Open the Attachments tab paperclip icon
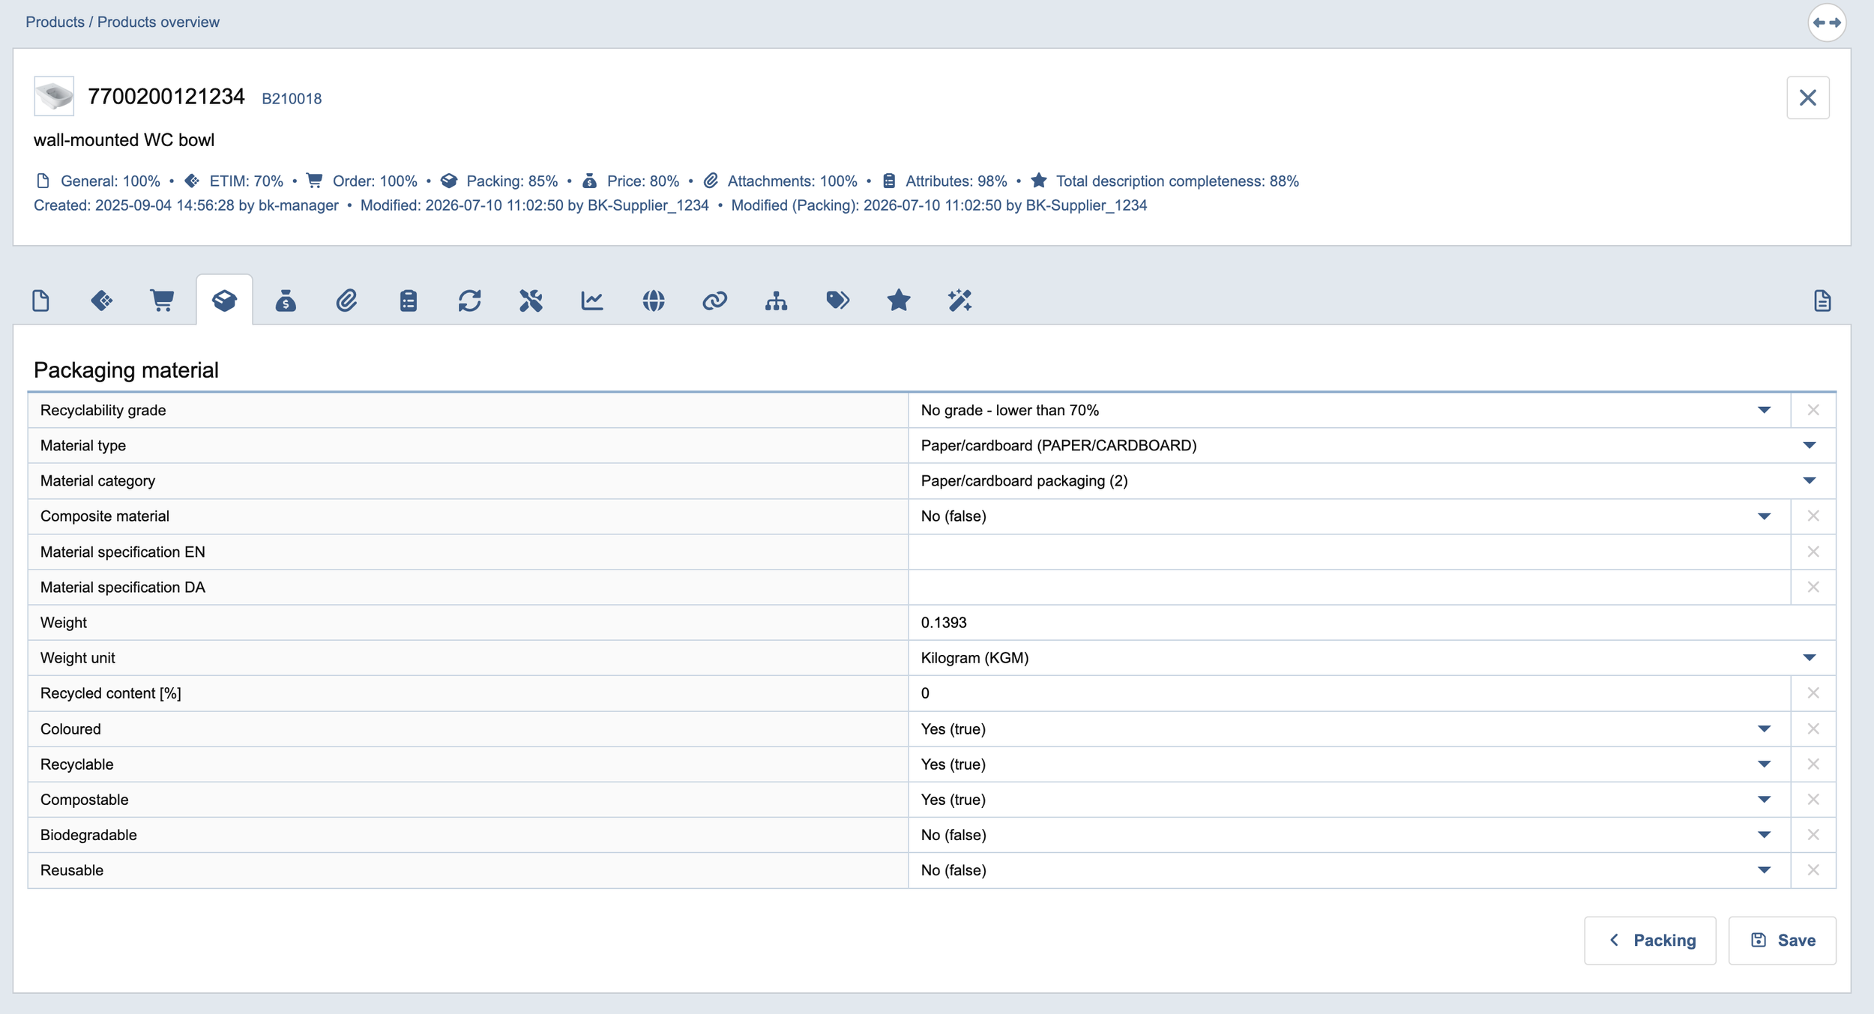Screen dimensions: 1874x1014 tap(346, 301)
